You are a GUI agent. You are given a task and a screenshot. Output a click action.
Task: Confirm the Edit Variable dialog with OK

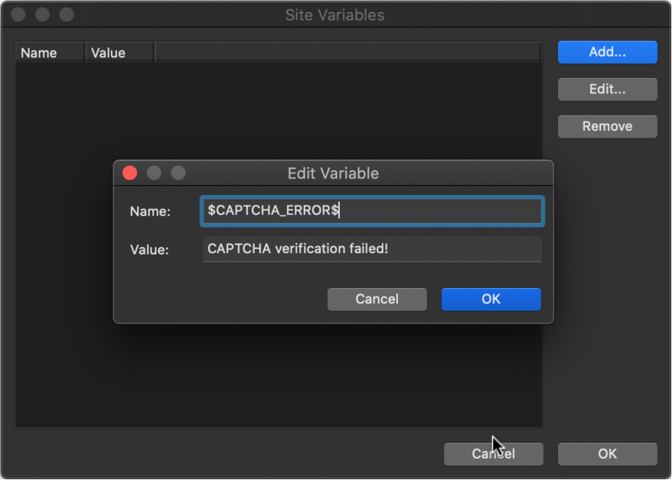pos(491,299)
